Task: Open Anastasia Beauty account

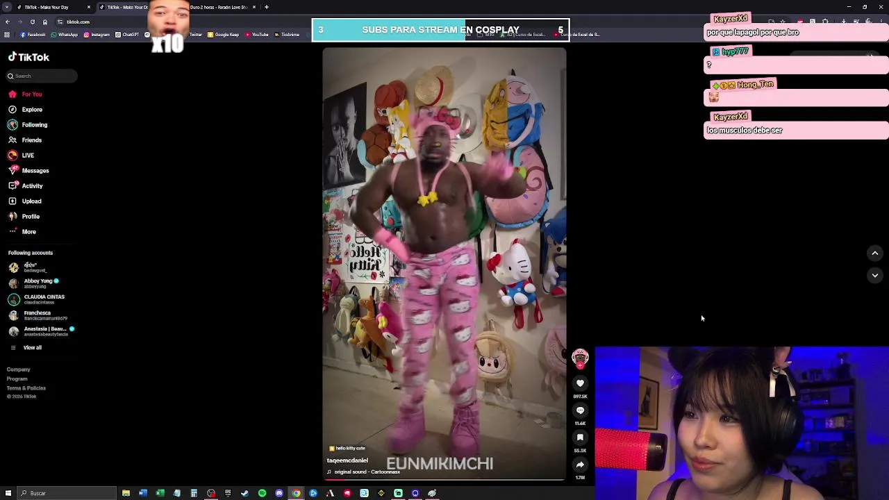Action: (40, 331)
